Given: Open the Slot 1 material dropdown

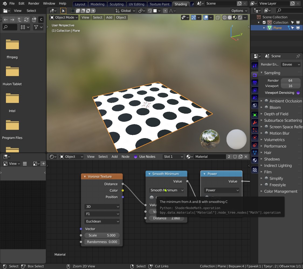Looking at the screenshot, I should tap(173, 157).
